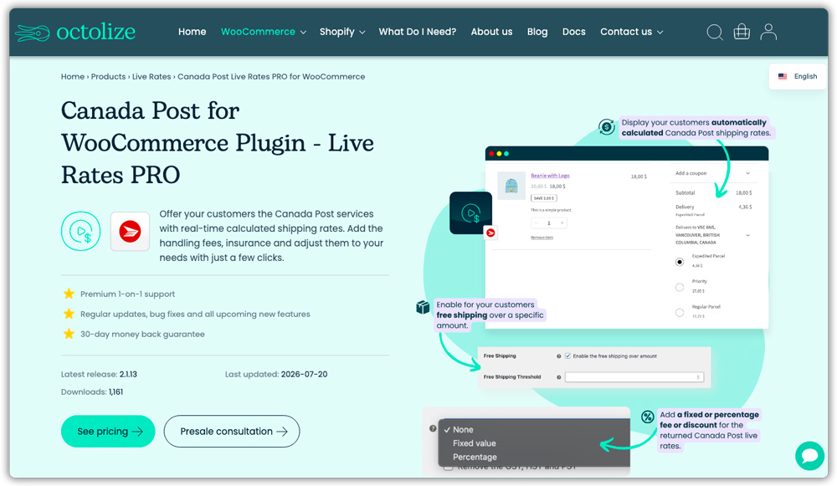Click the downloads count 1,161
Screen dimensions: 837x486
[116, 391]
